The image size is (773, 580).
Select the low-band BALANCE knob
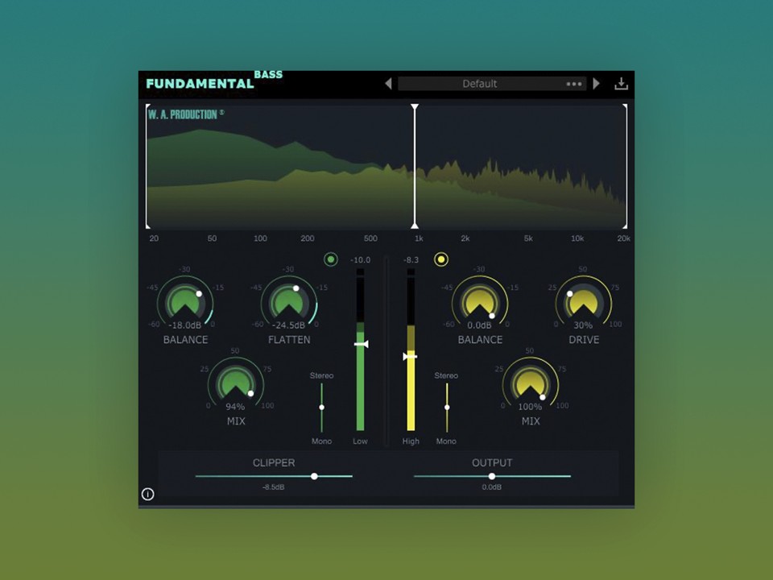185,302
